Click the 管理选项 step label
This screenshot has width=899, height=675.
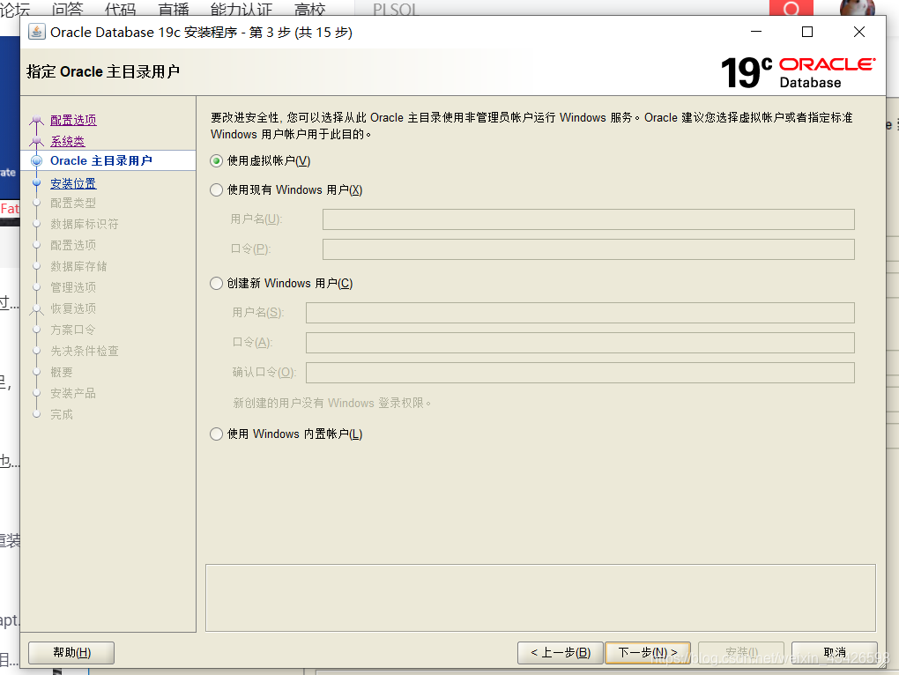pos(73,287)
